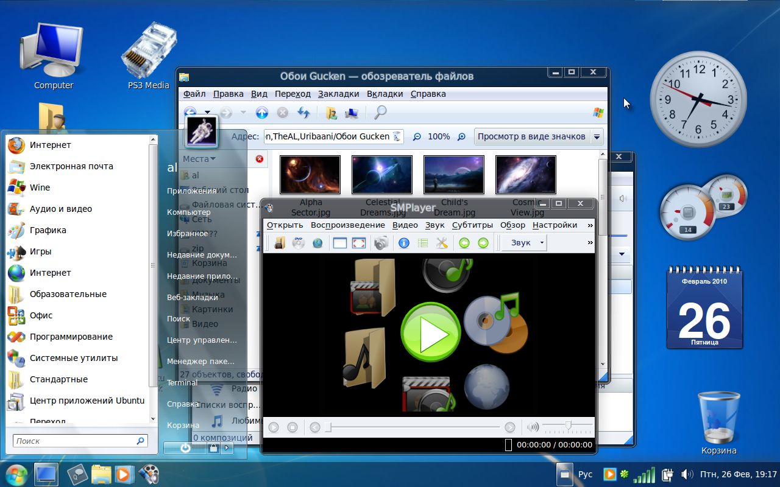Zoom in icon right of 100%
Image resolution: width=780 pixels, height=487 pixels.
[461, 137]
